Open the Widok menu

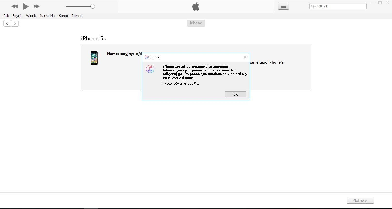tap(31, 16)
